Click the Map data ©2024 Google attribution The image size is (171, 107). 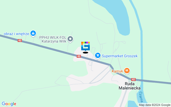click(155, 105)
